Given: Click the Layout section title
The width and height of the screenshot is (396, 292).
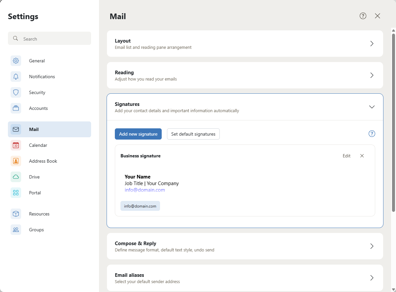Looking at the screenshot, I should [123, 41].
